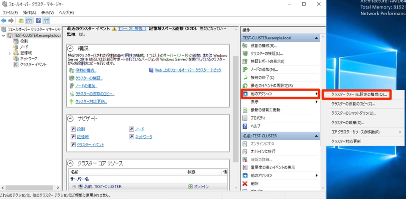
Task: Select クラスター イベント in the left tree
Action: 33,64
